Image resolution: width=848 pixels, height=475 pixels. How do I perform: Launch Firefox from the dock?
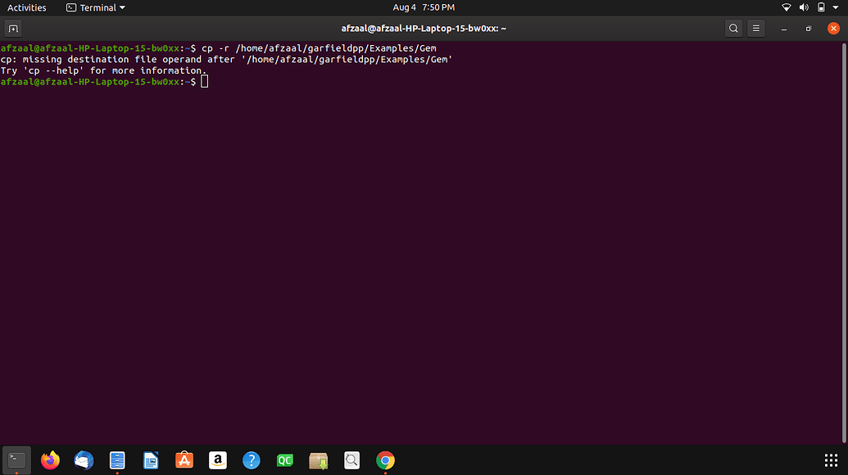pyautogui.click(x=50, y=460)
